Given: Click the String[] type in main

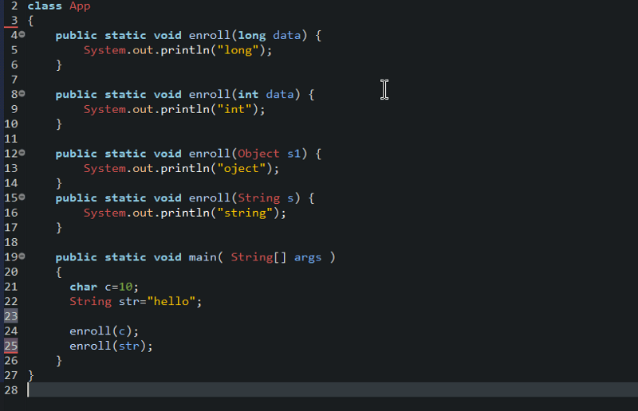Looking at the screenshot, I should pos(258,257).
